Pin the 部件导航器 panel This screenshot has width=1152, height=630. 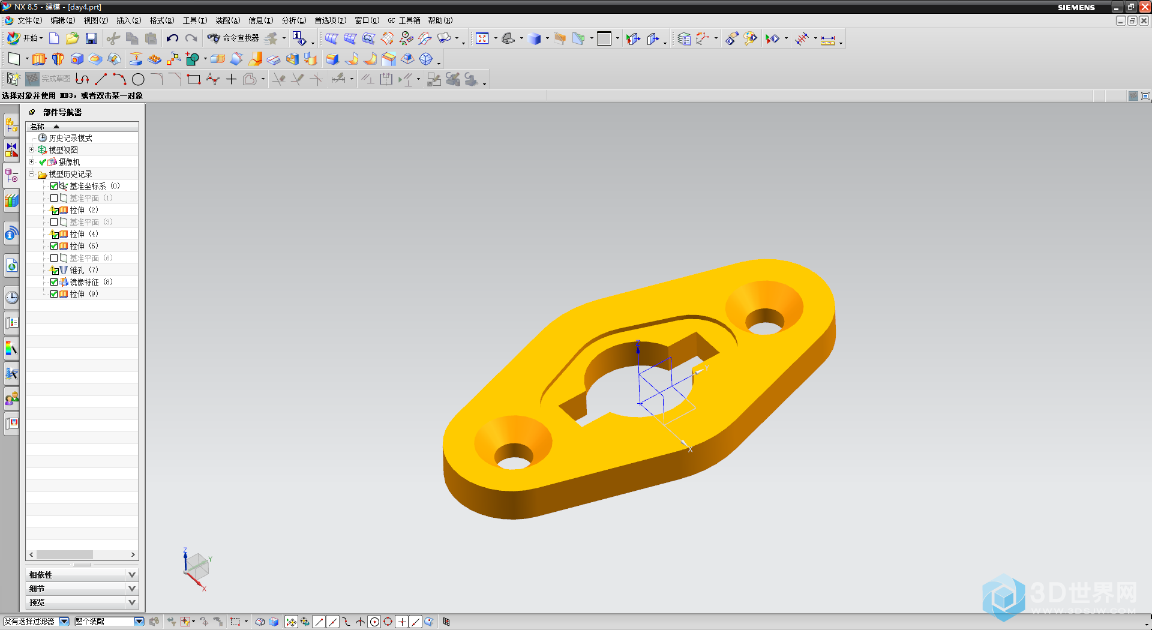[32, 112]
